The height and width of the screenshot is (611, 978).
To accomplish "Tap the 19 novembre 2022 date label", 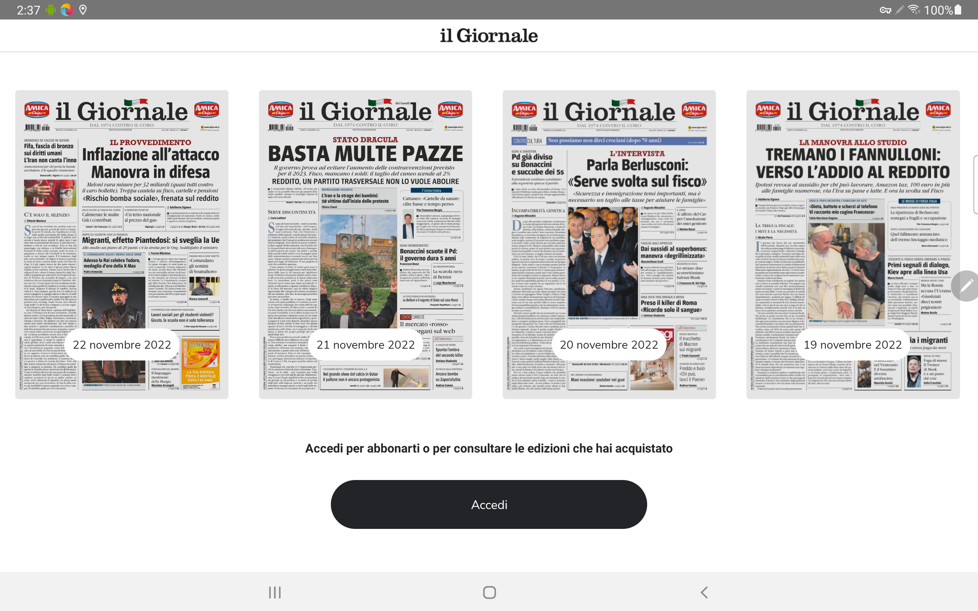I will coord(853,345).
